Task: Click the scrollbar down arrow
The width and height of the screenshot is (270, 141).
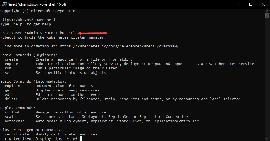Action: click(x=267, y=139)
